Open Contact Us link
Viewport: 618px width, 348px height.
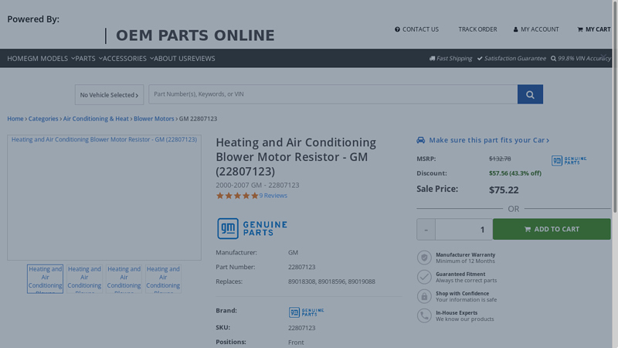click(x=416, y=29)
